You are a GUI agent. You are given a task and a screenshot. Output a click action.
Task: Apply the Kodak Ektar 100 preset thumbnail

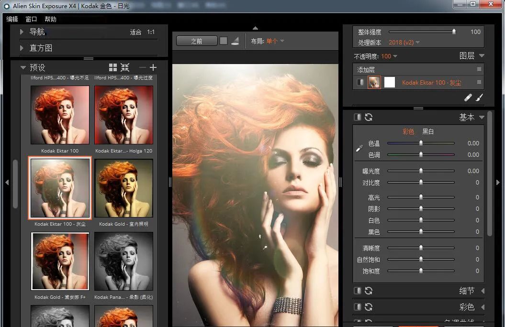point(60,115)
